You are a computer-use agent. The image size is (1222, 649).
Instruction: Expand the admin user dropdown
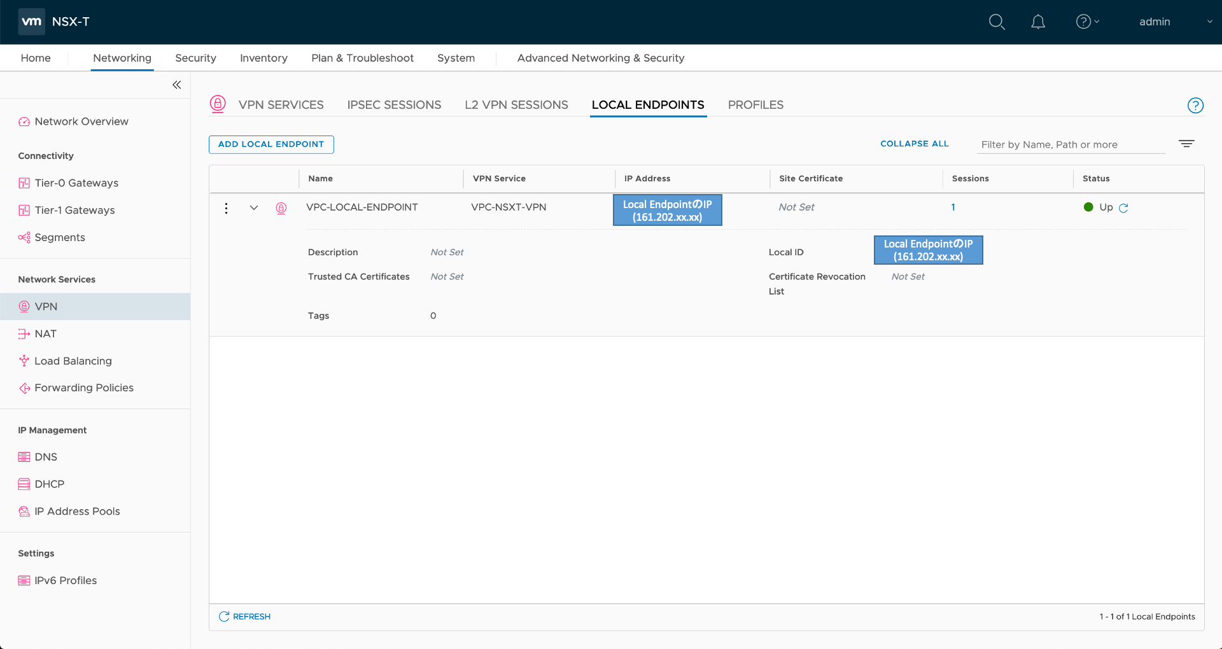pyautogui.click(x=1176, y=22)
